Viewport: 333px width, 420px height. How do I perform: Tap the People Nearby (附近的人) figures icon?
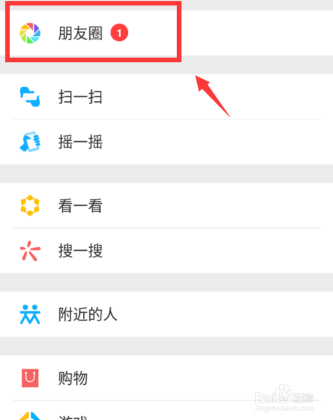point(30,314)
